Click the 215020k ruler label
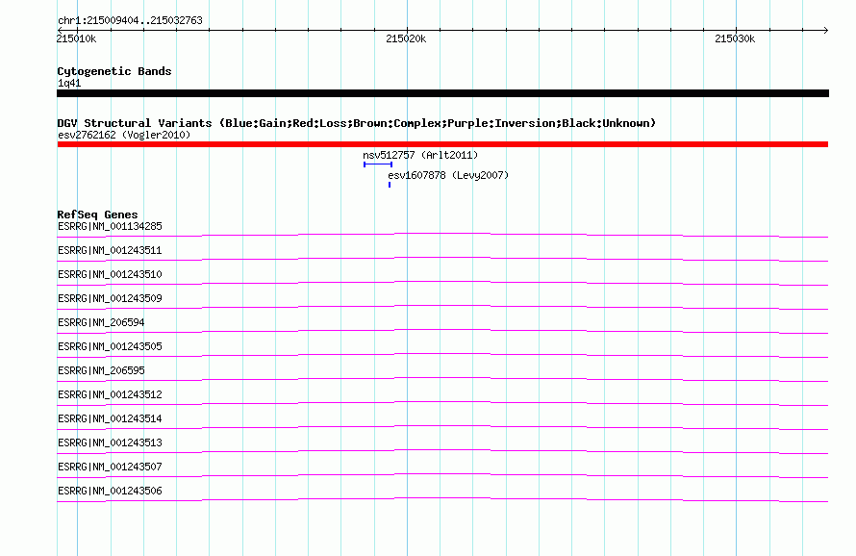Image resolution: width=856 pixels, height=556 pixels. coord(406,38)
